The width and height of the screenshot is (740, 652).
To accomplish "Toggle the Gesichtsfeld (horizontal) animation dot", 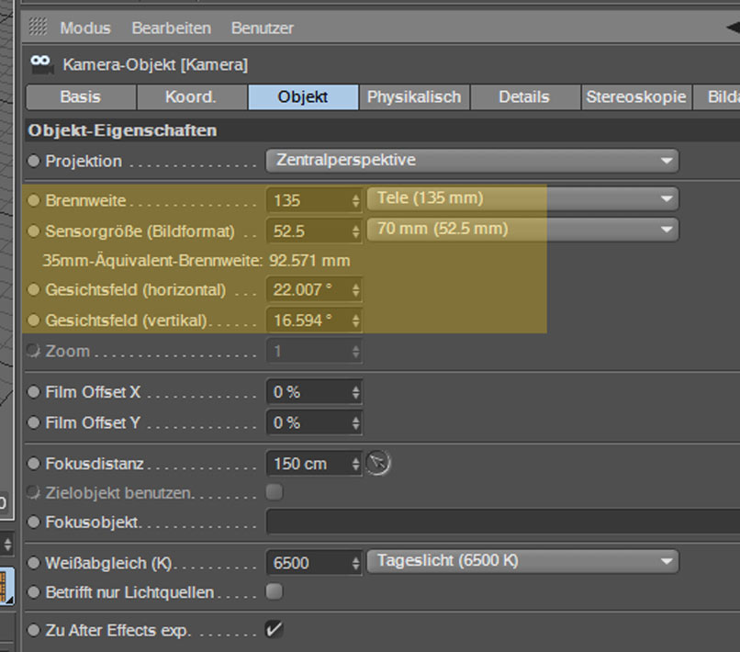I will point(33,290).
